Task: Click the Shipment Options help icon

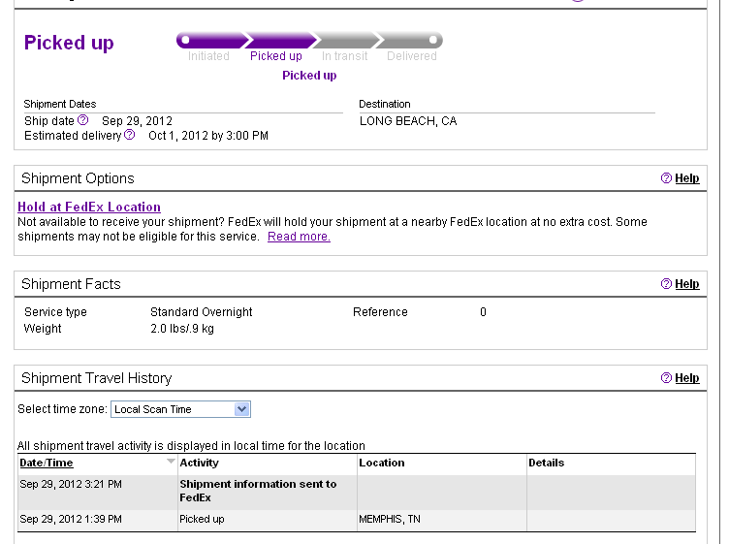Action: tap(666, 178)
